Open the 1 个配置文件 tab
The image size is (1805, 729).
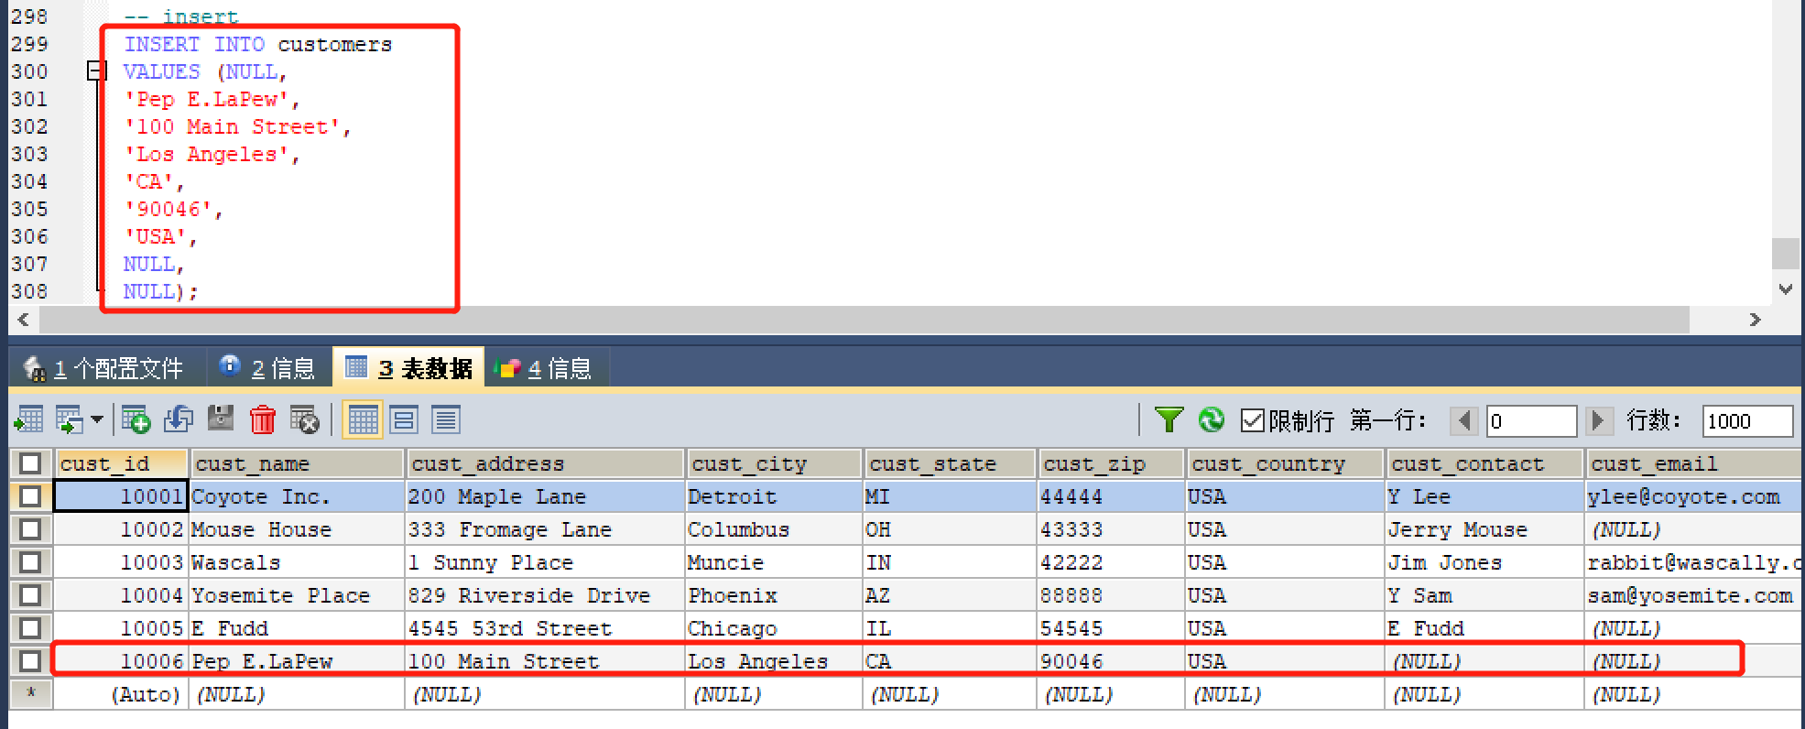tap(103, 368)
